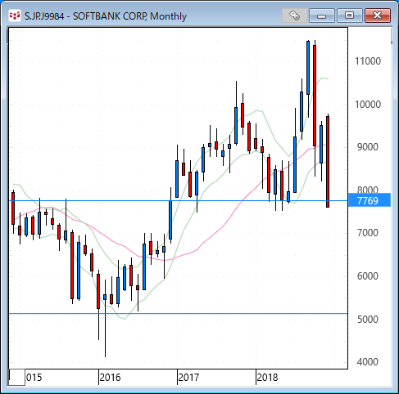
Task: Click the small white box at axis corner
Action: click(x=17, y=378)
